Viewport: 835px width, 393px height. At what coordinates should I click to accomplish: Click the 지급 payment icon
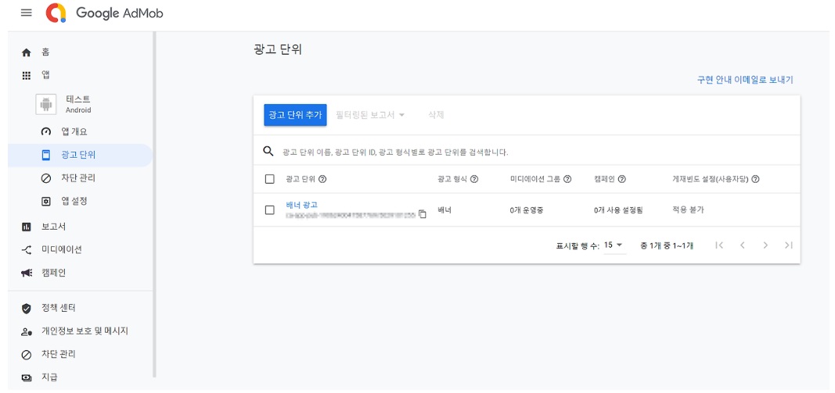pyautogui.click(x=26, y=377)
